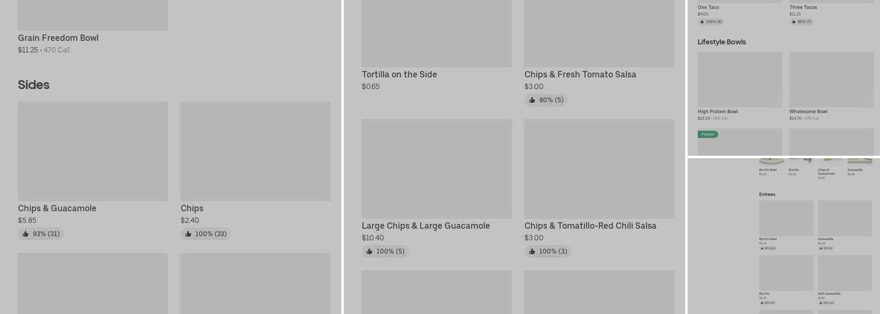Click the Lifestyle Bowls section heading
880x314 pixels.
coord(722,42)
